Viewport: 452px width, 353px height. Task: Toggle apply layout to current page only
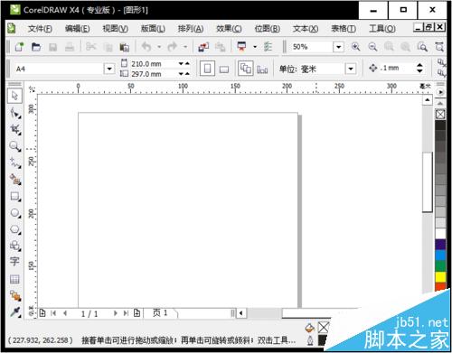tap(262, 70)
